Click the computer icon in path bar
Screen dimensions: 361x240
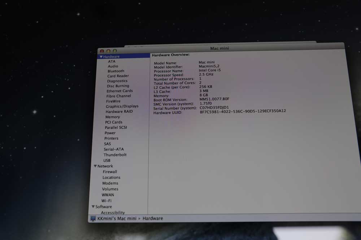click(x=93, y=218)
